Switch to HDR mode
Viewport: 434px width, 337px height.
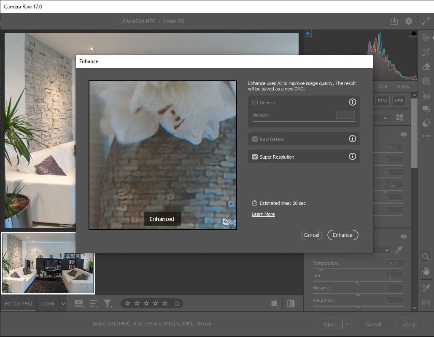pos(398,101)
